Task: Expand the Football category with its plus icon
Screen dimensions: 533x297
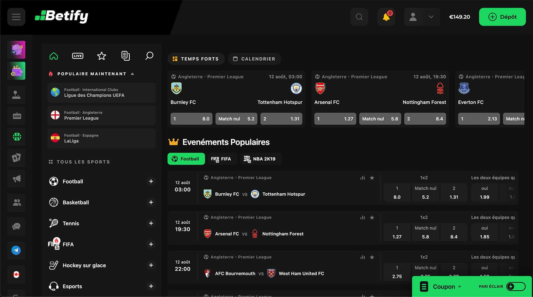Action: tap(151, 181)
